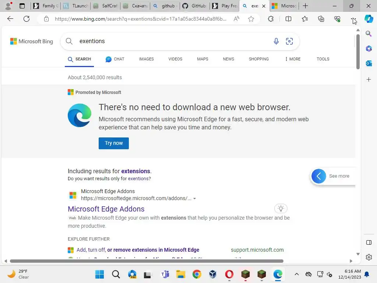Click the extensions corrected spelling link
The width and height of the screenshot is (377, 283).
[x=135, y=171]
